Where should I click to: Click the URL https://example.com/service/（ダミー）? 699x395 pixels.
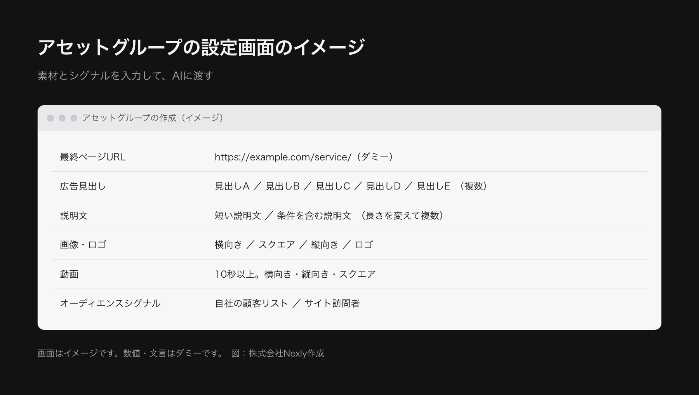tap(305, 157)
